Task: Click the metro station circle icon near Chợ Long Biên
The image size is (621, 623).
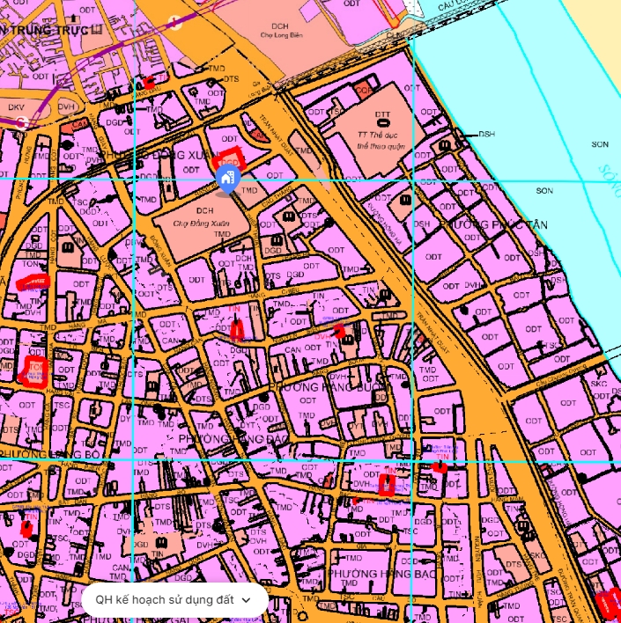Action: (174, 22)
